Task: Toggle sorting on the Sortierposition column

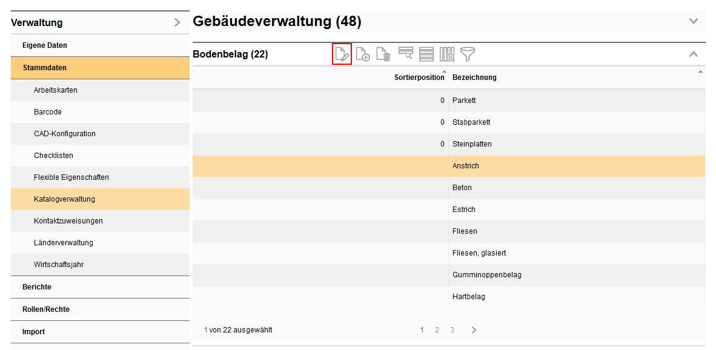Action: [x=419, y=78]
